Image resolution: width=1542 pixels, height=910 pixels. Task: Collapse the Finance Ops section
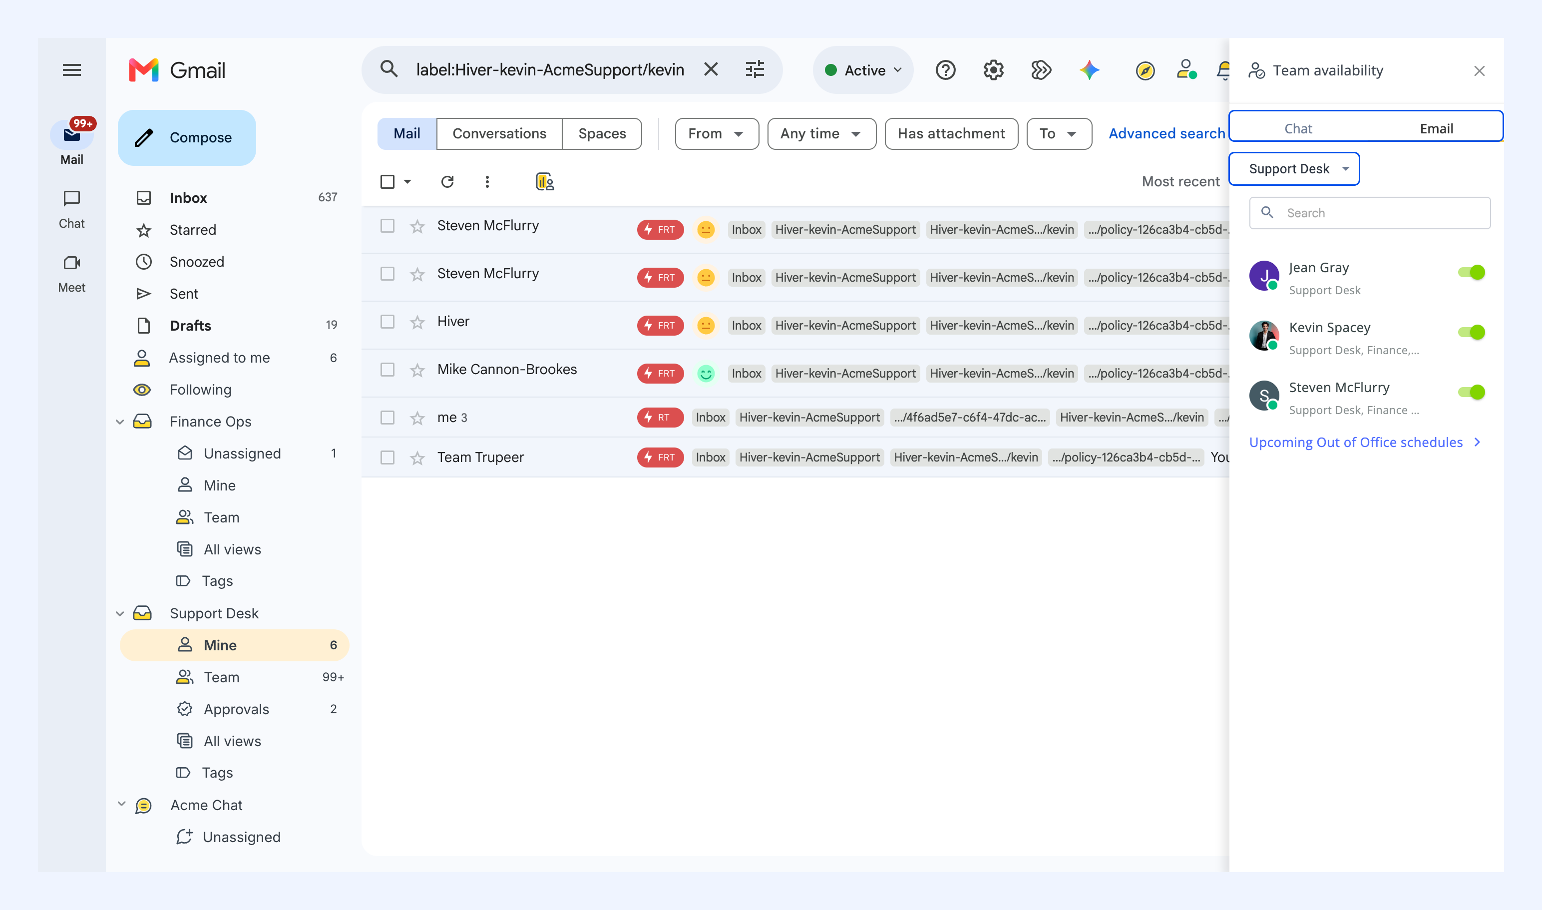click(120, 422)
